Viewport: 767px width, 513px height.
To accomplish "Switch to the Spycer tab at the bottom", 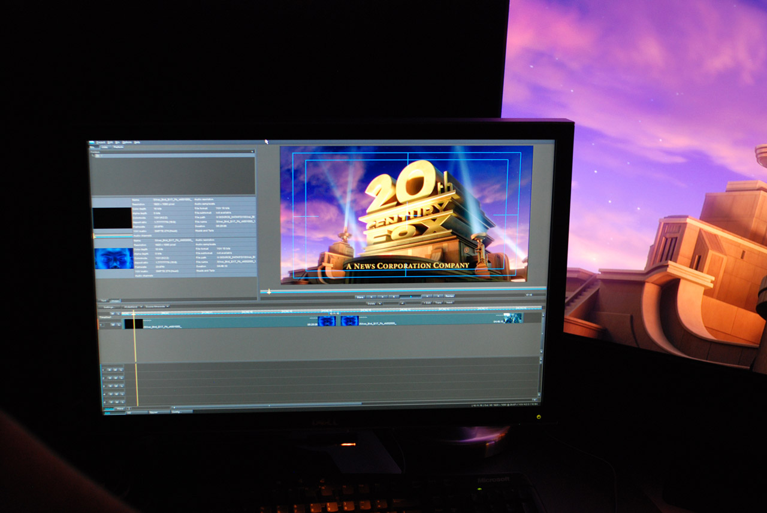I will coord(159,412).
